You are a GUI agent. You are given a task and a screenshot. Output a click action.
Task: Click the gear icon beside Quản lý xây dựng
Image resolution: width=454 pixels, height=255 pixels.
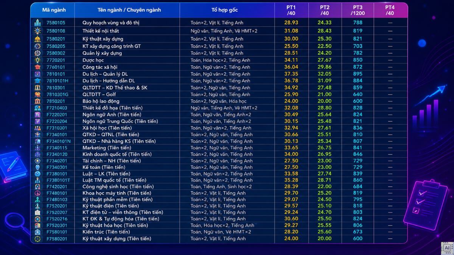point(37,53)
